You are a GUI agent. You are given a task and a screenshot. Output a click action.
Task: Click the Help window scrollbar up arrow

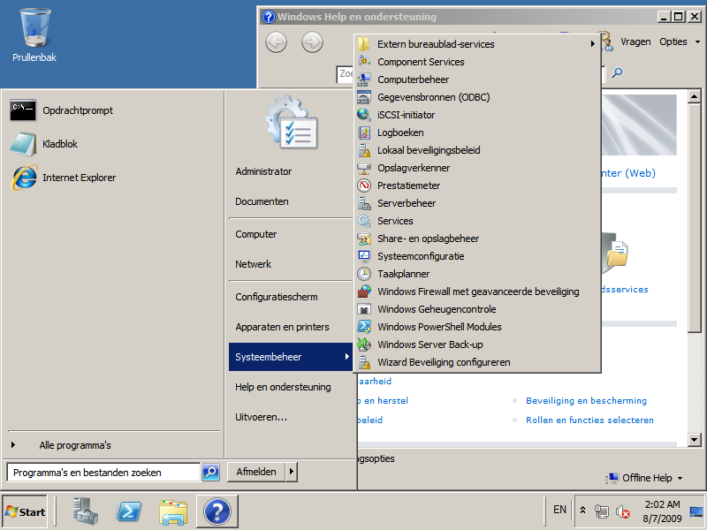click(x=695, y=96)
